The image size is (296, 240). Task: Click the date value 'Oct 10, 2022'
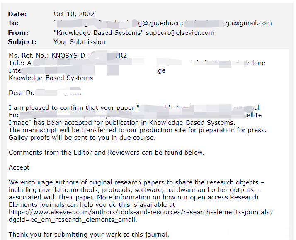(x=74, y=14)
